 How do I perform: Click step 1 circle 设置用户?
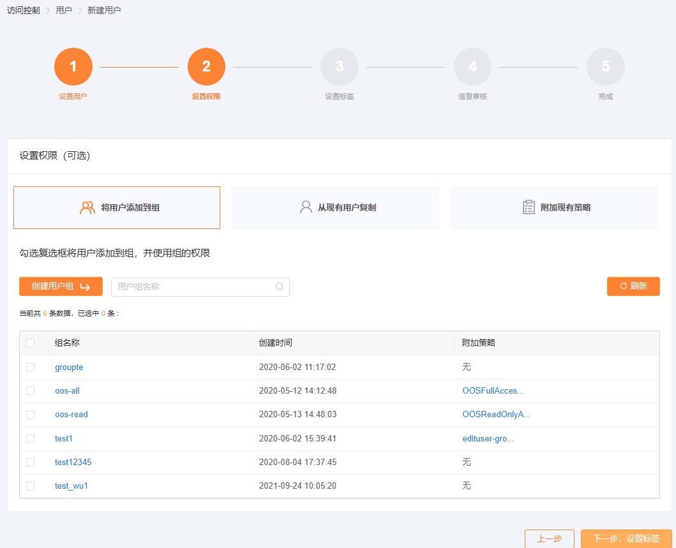[73, 67]
